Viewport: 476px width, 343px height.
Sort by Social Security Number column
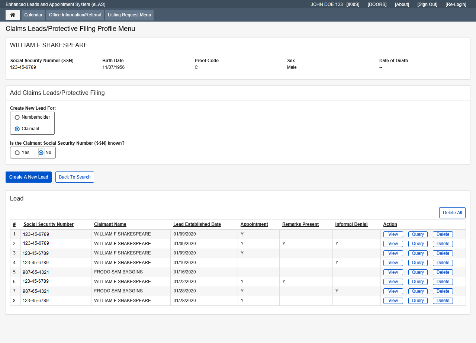(x=49, y=224)
